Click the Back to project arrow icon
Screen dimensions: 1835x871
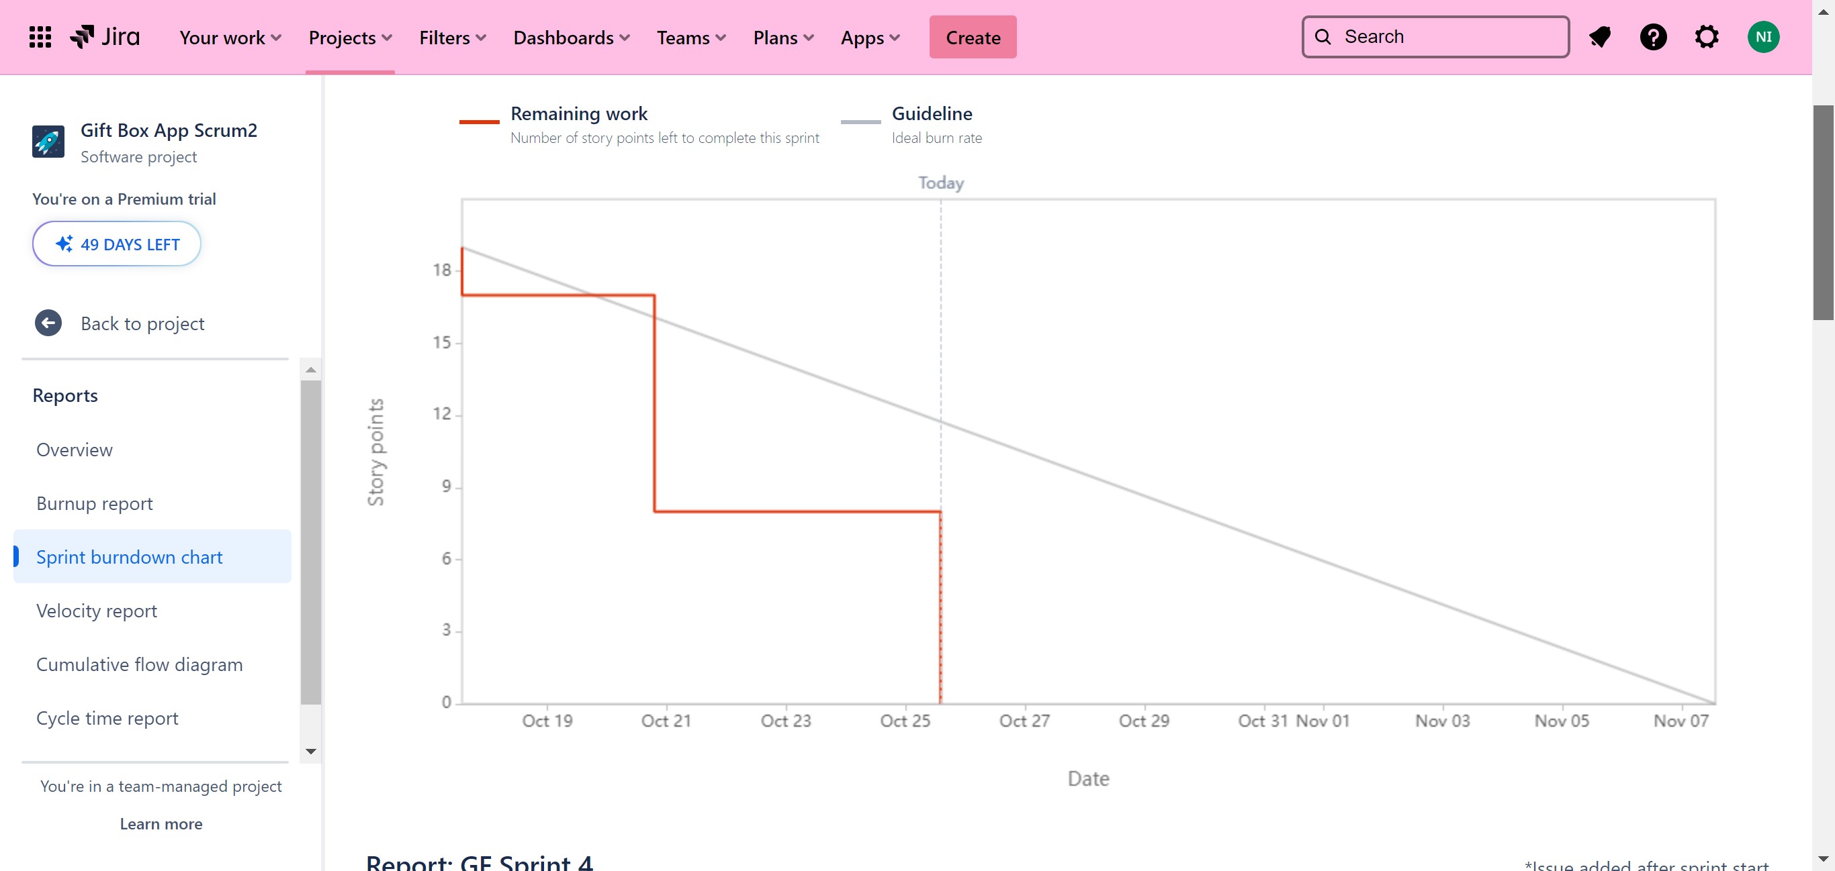click(48, 323)
